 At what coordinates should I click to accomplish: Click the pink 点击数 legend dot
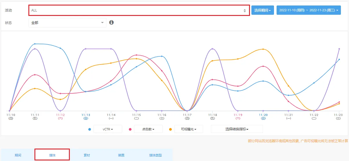pyautogui.click(x=130, y=129)
